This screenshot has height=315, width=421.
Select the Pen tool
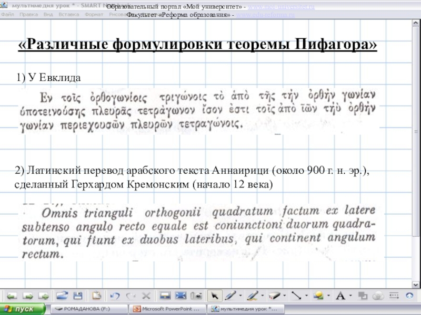pos(229,296)
